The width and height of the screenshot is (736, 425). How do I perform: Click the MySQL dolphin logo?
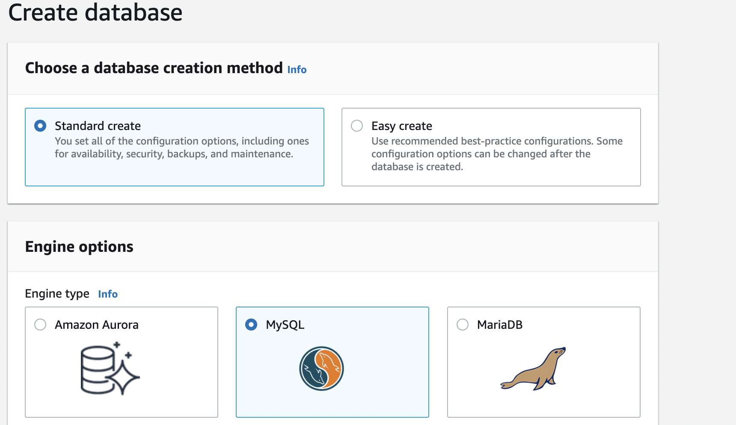pos(321,369)
